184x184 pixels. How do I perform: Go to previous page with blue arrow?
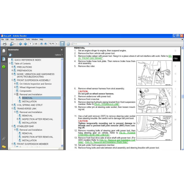tap(20, 44)
